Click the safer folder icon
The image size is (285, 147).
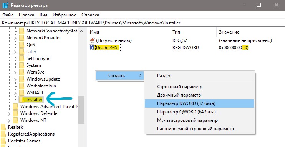click(22, 52)
